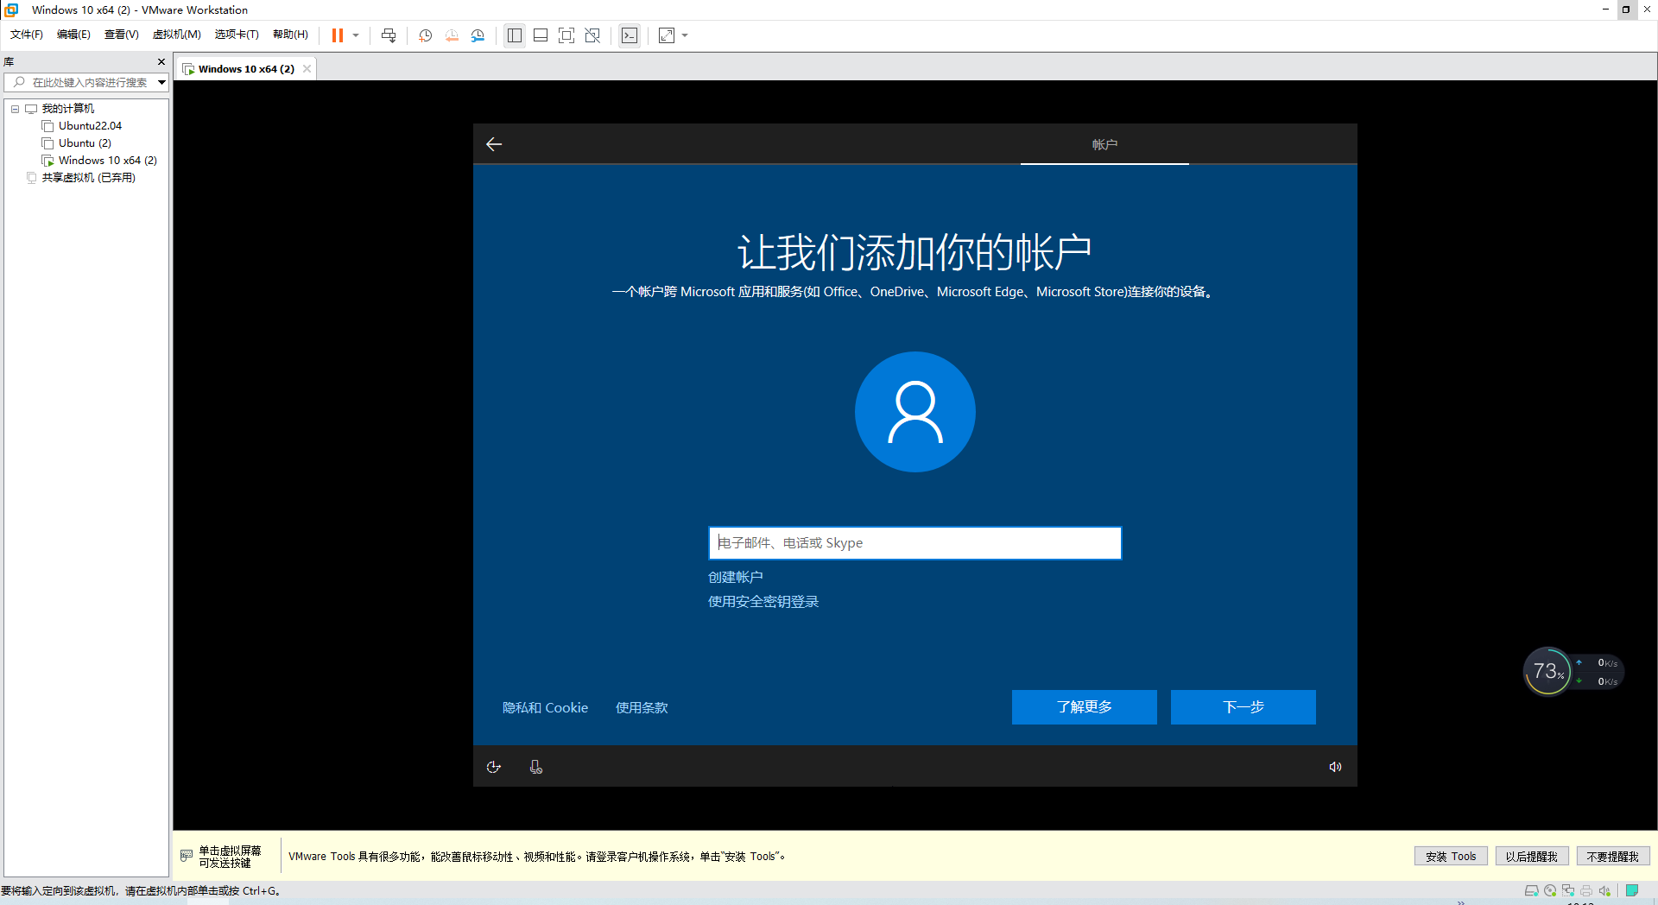Open the 文件(F) menu
Image resolution: width=1658 pixels, height=905 pixels.
(x=27, y=35)
